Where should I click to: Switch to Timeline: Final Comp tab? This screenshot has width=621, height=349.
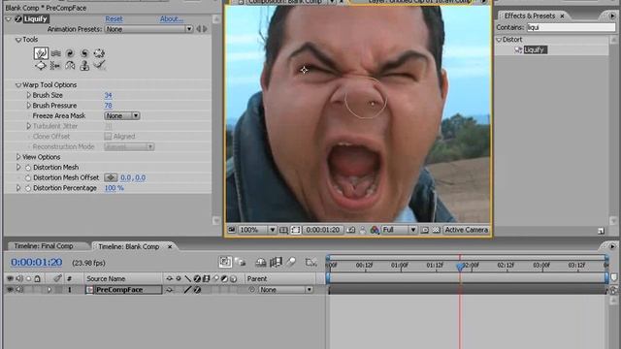(x=45, y=246)
